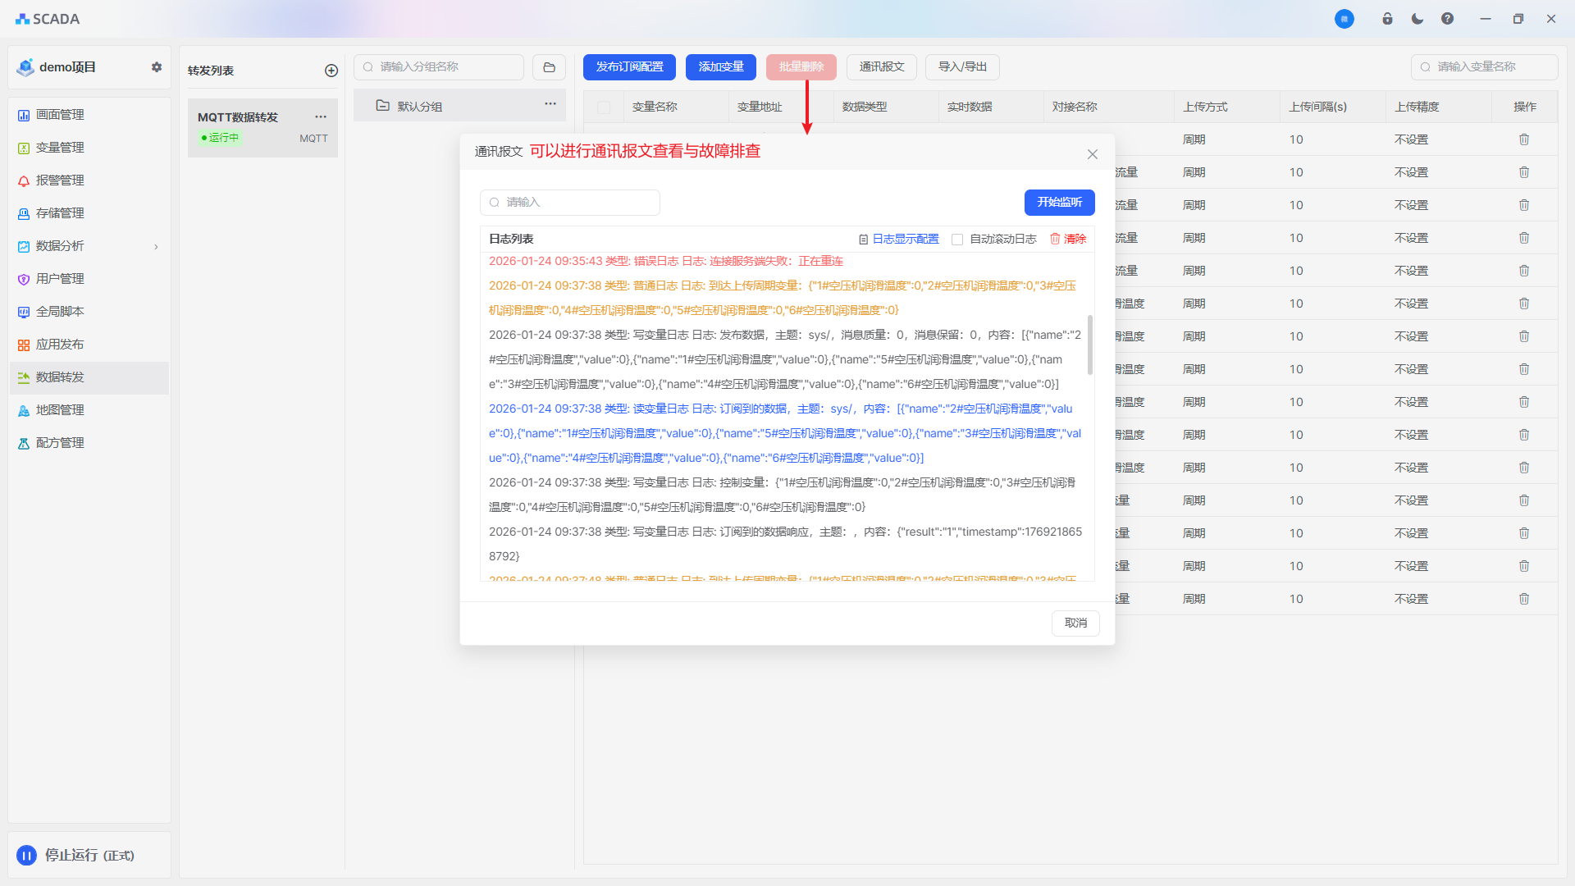Screen dimensions: 1575x886
Task: Open MQTT数据转发 more options menu
Action: click(321, 117)
